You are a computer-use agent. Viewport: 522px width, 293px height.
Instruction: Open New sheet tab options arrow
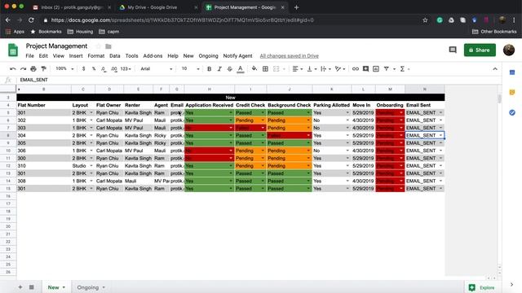[x=64, y=287]
